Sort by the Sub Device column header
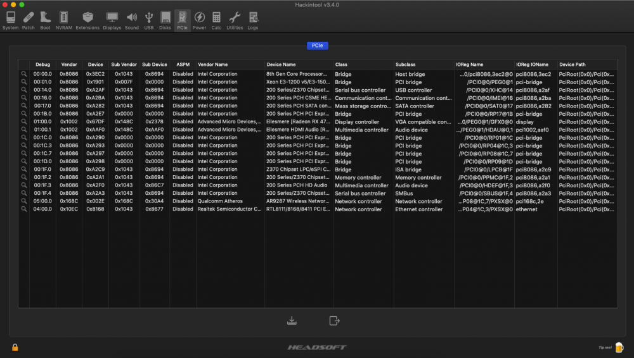Viewport: 634px width, 358px height. 155,65
